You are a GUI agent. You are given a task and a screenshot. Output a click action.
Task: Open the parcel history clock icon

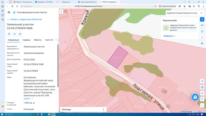click(20, 34)
